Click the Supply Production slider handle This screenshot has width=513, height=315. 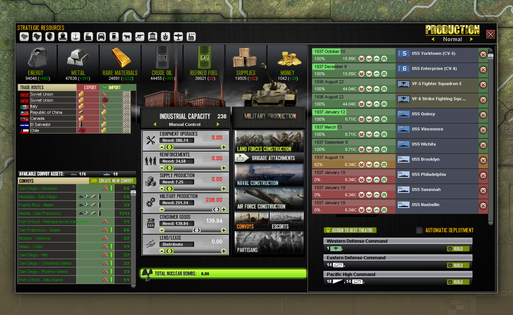(170, 188)
